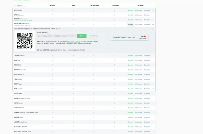Sort by the Derivatives column header
Screen dimensions: 203x134
pyautogui.click(x=94, y=5)
